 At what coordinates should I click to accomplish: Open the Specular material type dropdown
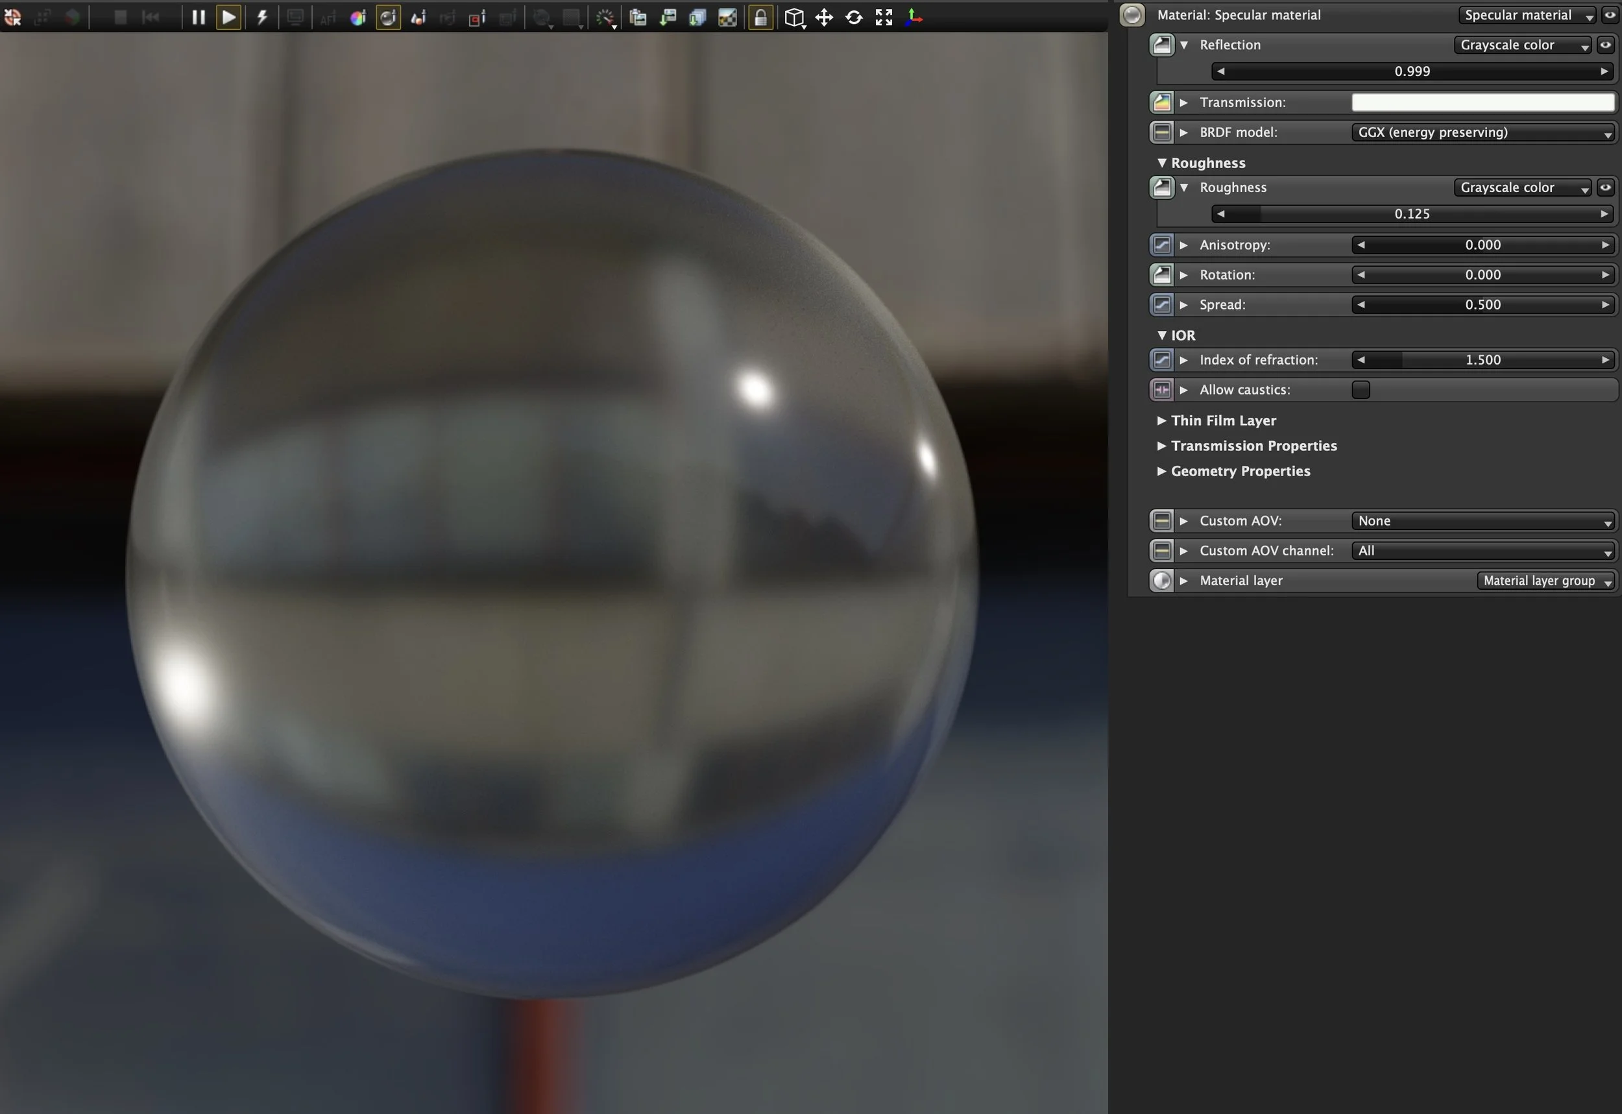pos(1527,16)
